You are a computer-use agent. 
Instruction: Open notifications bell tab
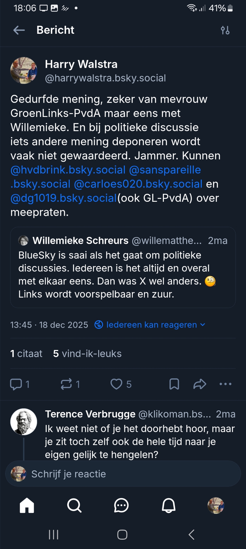[168, 505]
